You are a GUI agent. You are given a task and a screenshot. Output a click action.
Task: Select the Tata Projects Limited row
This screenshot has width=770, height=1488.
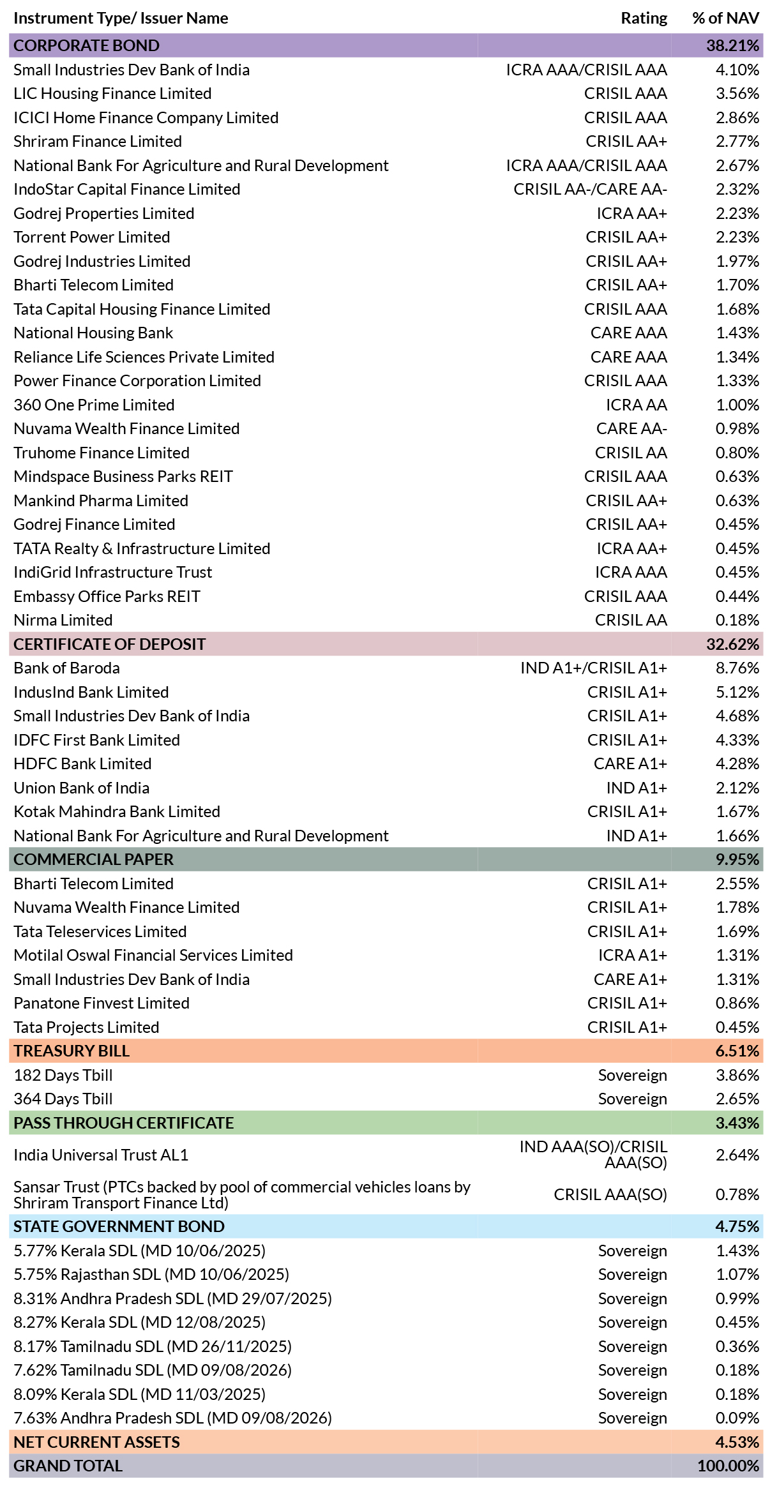coord(386,1027)
